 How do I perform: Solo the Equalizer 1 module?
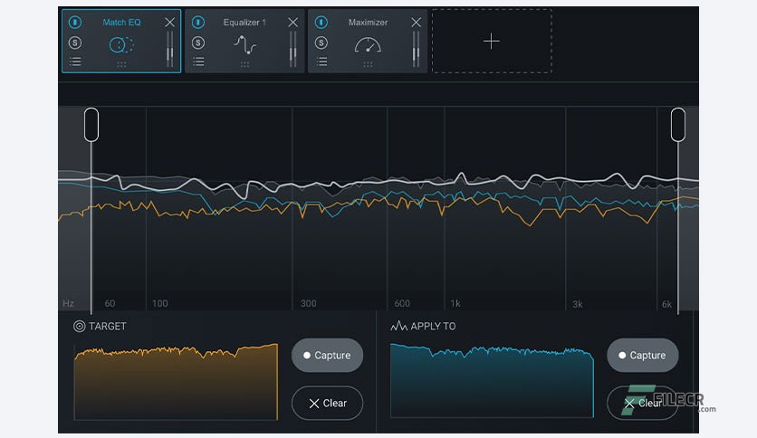pyautogui.click(x=198, y=43)
